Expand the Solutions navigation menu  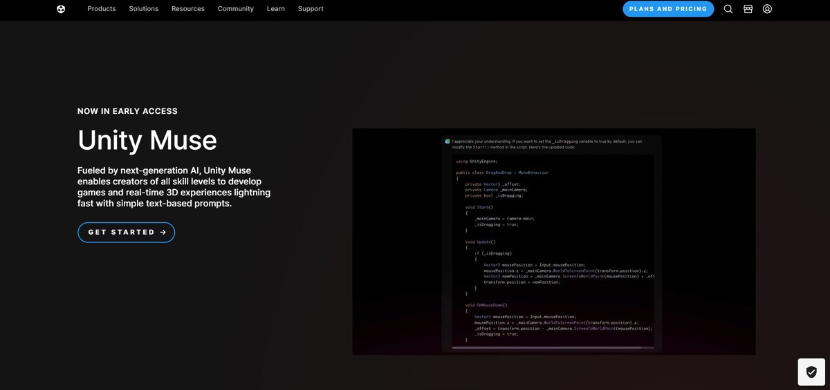pyautogui.click(x=143, y=9)
